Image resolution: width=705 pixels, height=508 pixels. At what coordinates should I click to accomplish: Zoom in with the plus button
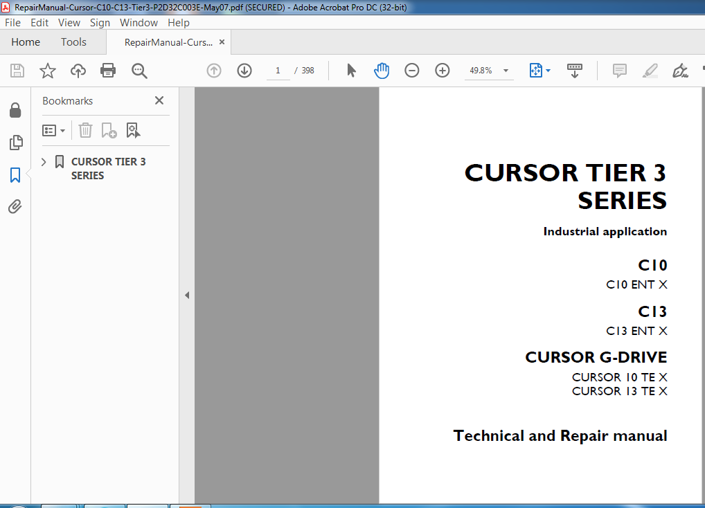click(443, 71)
